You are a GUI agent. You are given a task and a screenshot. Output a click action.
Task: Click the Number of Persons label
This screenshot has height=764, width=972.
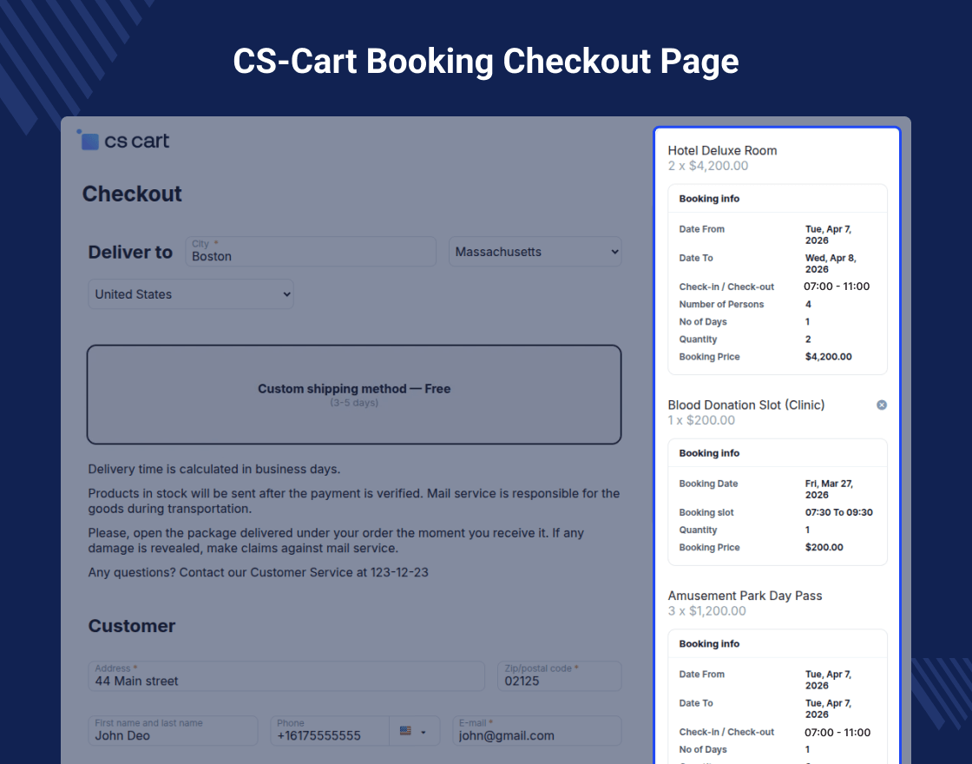[x=721, y=305]
